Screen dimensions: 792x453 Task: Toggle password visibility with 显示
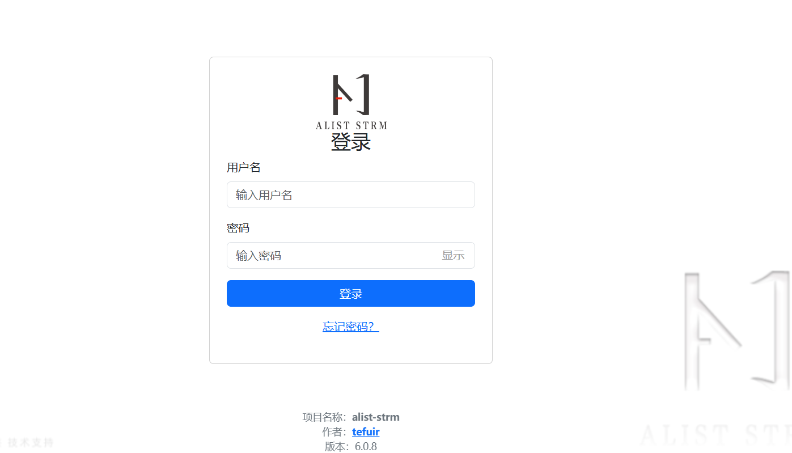453,256
